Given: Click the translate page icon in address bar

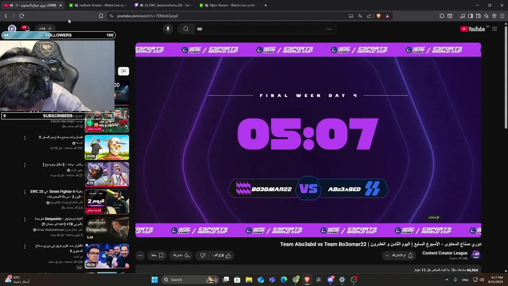Looking at the screenshot, I should pos(360,16).
